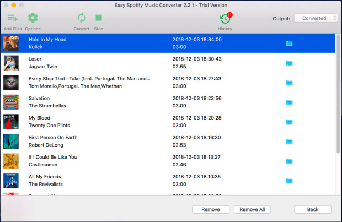Click timestamp 2018-12-03 18:27:43

point(197,79)
